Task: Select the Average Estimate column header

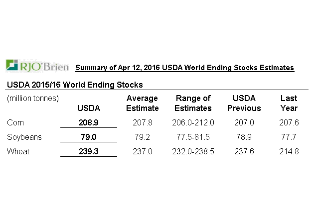Action: click(143, 103)
